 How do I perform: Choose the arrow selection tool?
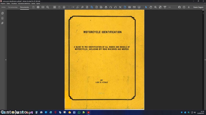point(146,7)
